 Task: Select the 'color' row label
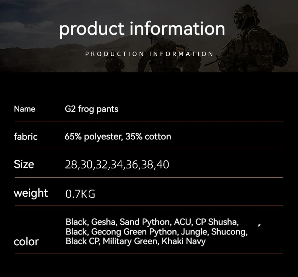[26, 242]
